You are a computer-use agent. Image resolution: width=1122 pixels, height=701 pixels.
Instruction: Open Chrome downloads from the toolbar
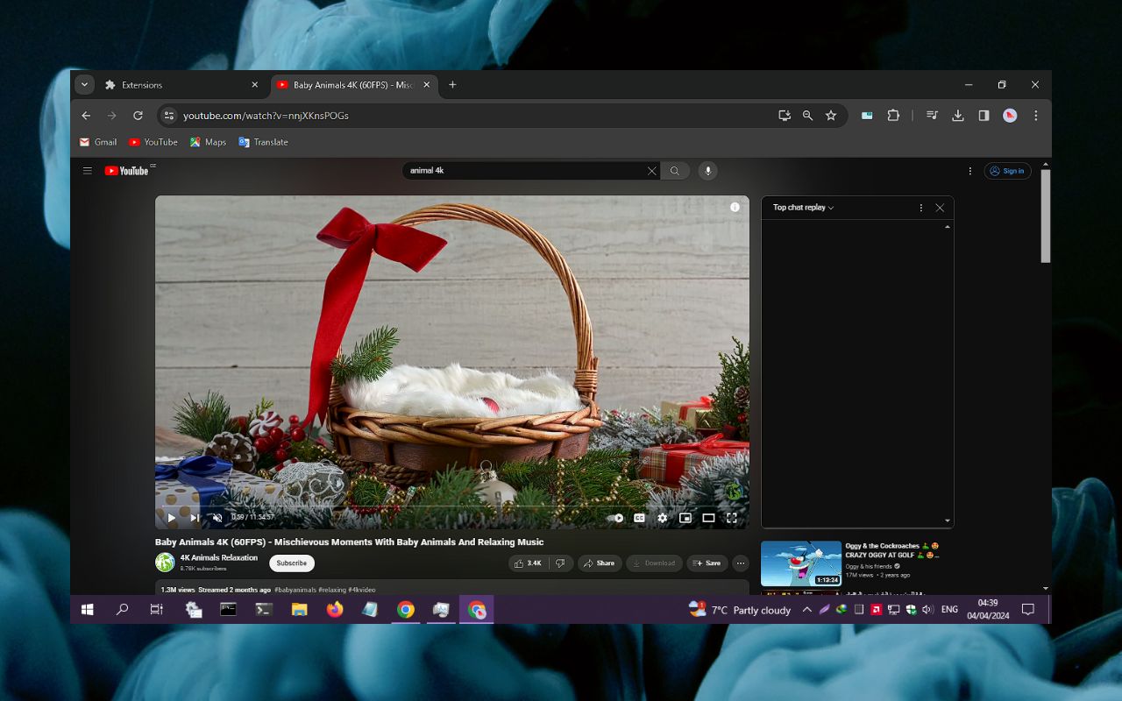point(958,115)
